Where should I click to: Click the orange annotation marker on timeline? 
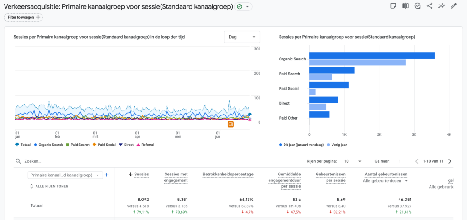(x=231, y=124)
